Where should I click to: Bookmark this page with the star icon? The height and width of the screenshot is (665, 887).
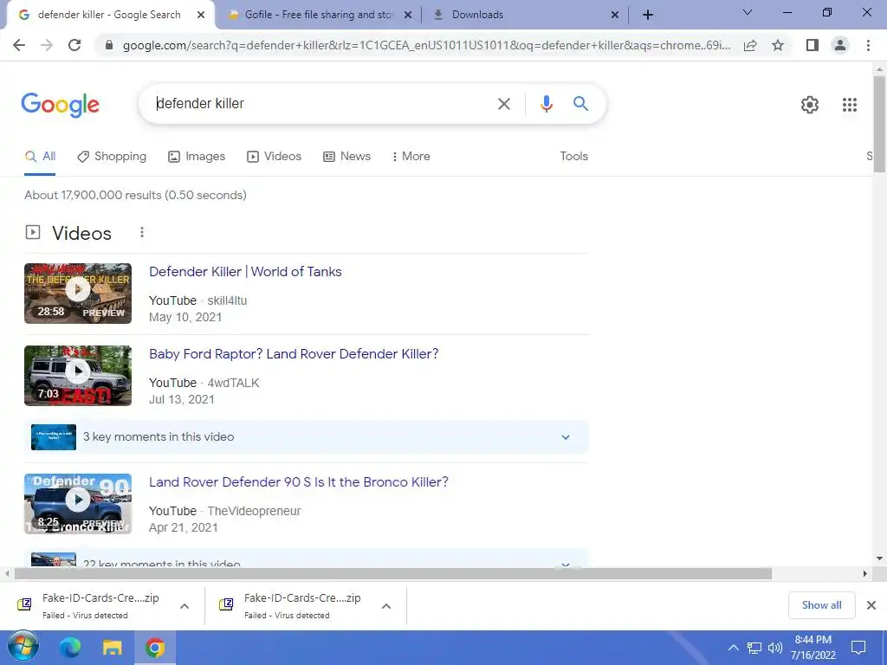(x=778, y=45)
